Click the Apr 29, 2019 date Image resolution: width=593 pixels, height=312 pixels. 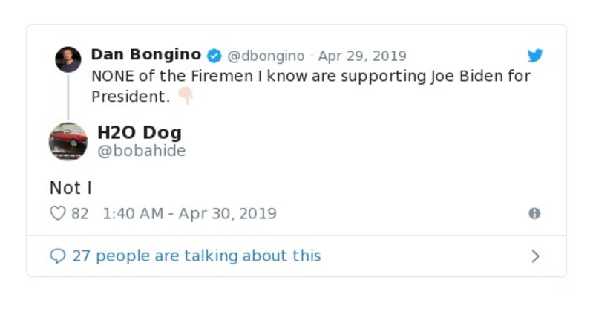pyautogui.click(x=362, y=56)
